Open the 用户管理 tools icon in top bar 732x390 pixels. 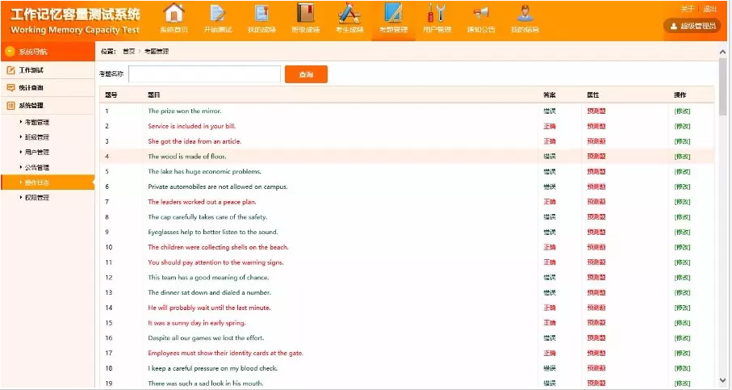point(437,13)
